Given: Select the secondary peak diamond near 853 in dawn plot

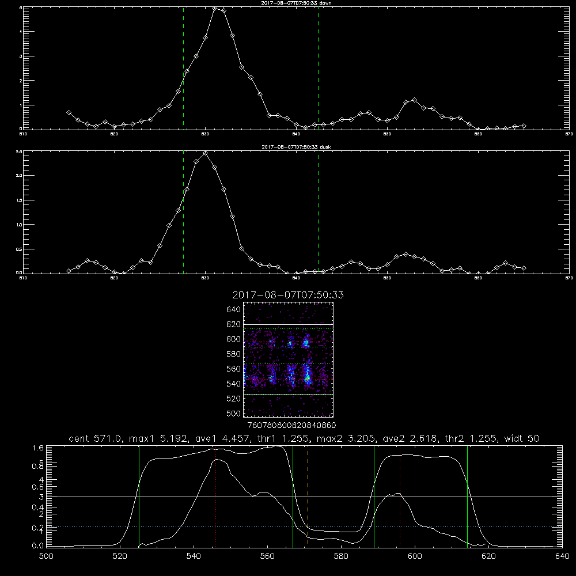Looking at the screenshot, I should click(414, 100).
